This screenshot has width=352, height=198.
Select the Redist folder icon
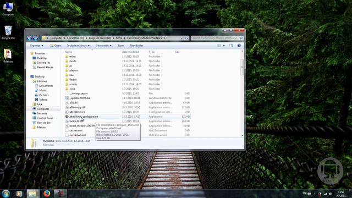pyautogui.click(x=67, y=79)
